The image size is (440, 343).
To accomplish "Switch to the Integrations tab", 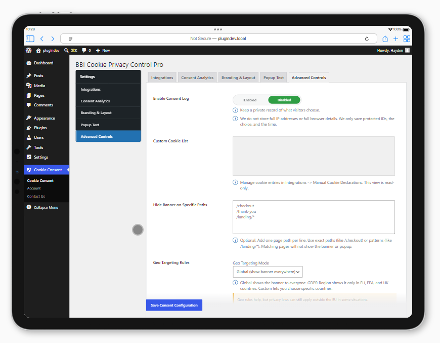I will pos(162,78).
